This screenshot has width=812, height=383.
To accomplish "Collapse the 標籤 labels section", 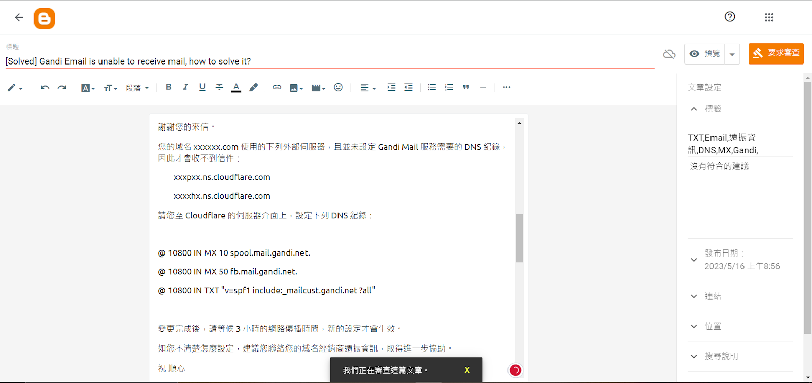I will (x=694, y=109).
